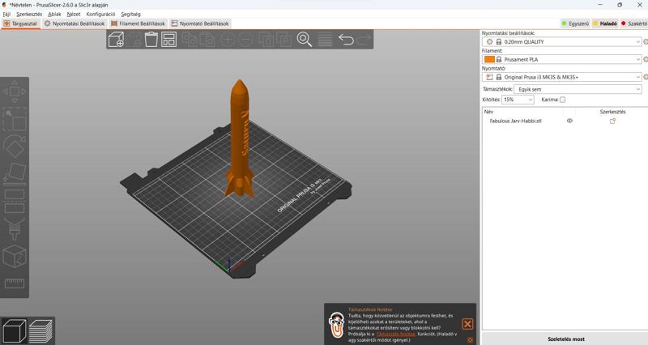Click the Redo arrow icon
This screenshot has height=345, width=648.
364,40
